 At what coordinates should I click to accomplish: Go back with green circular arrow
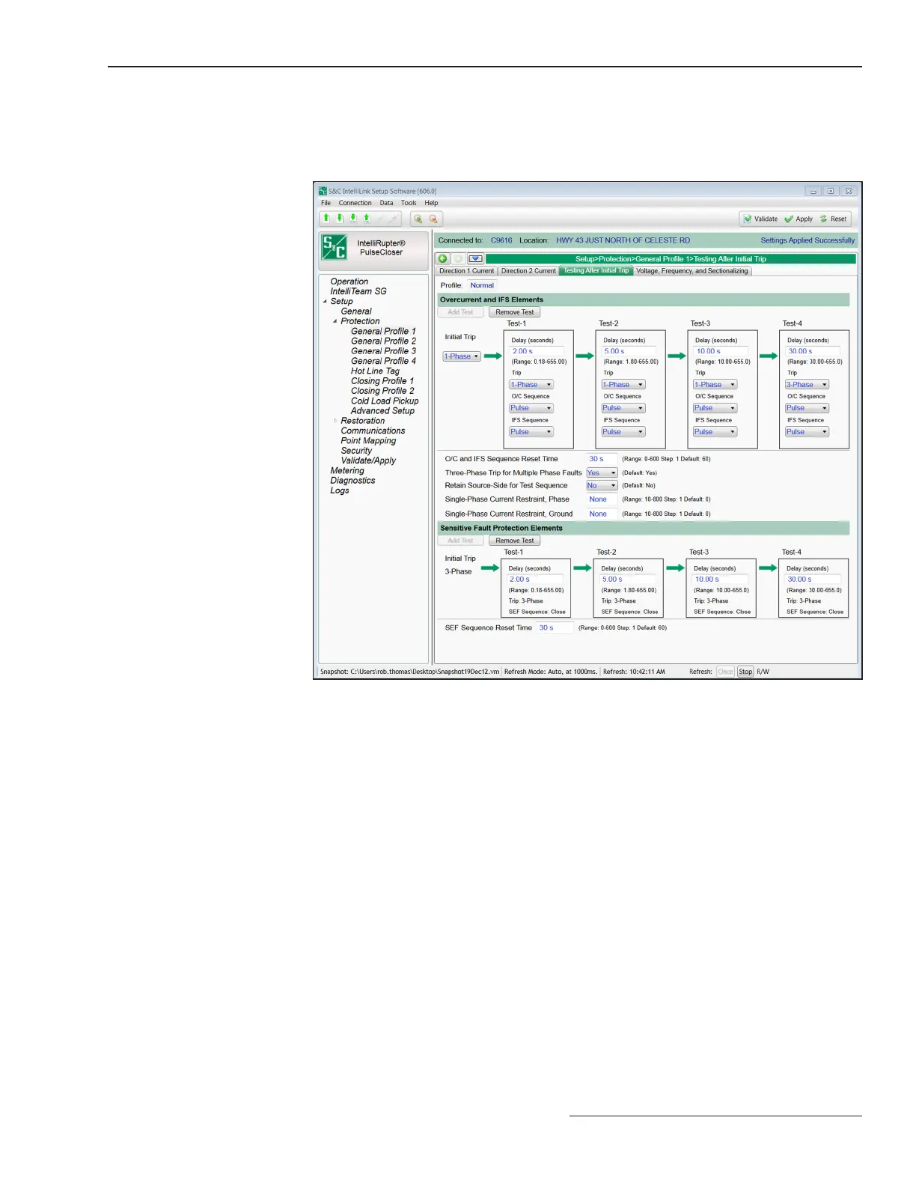coord(443,259)
